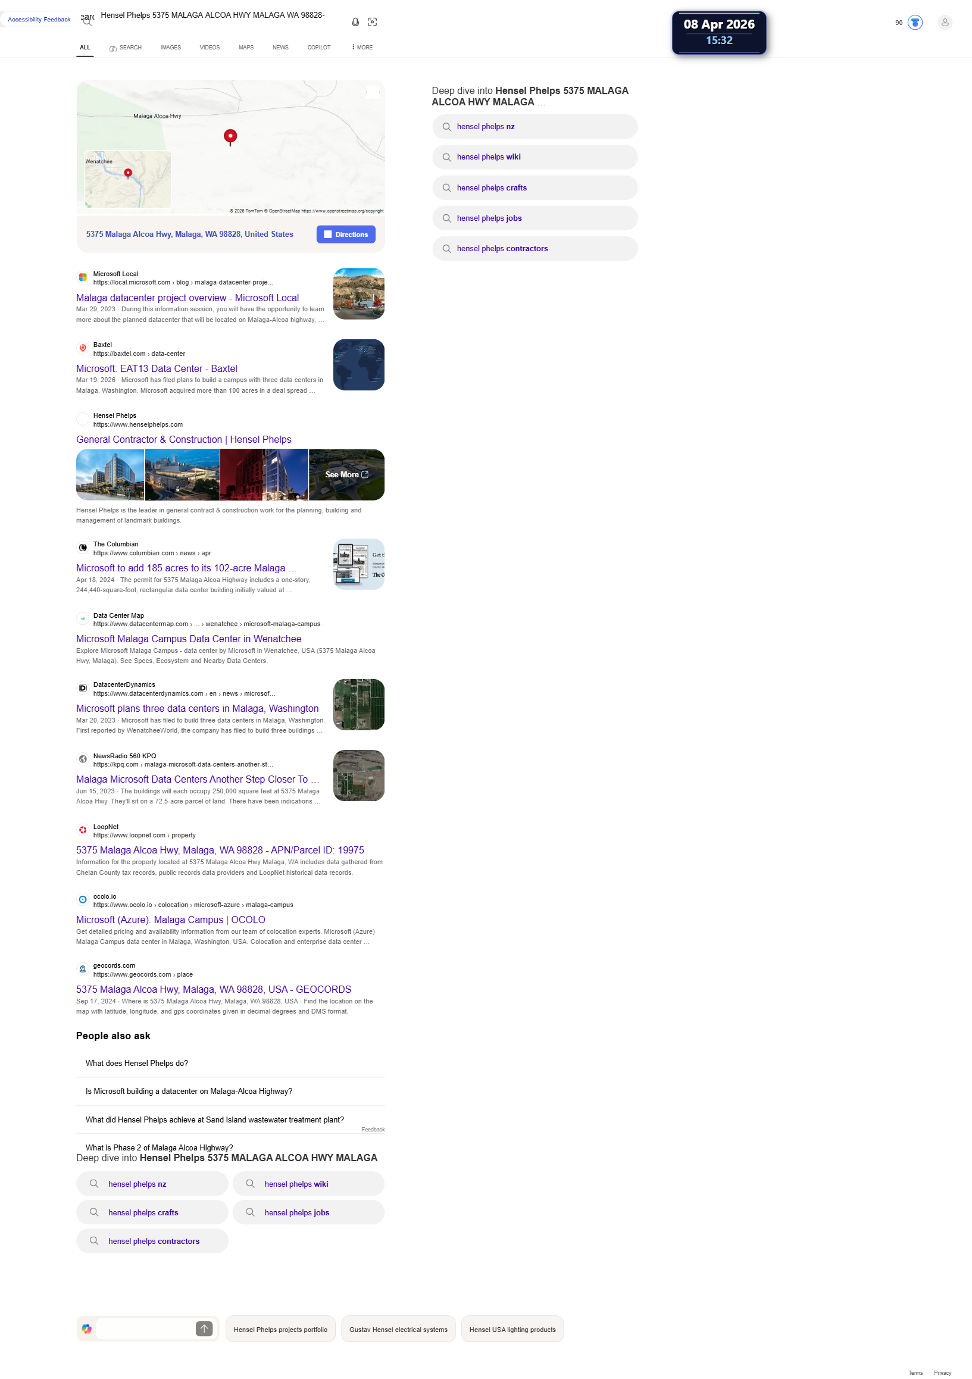
Task: Open 'Microsoft Malaga Campus Data Center in Wenatchee' link
Action: (x=189, y=639)
